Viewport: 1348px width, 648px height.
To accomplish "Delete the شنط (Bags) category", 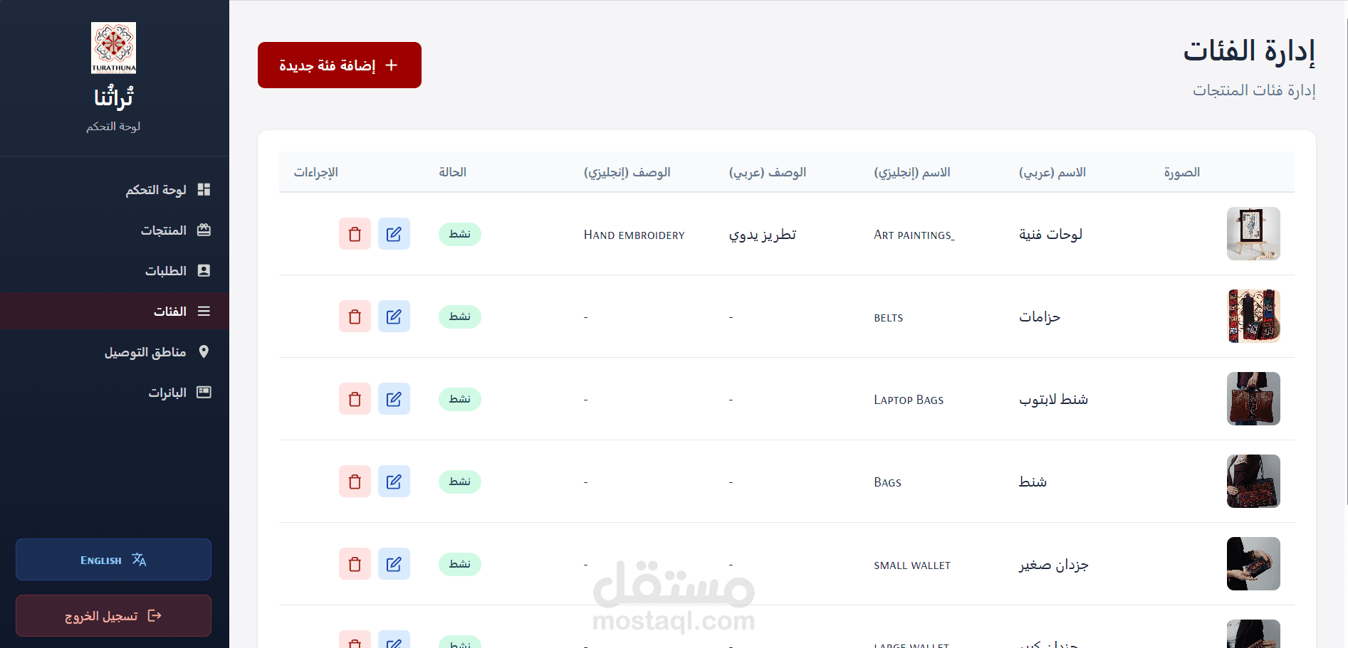I will pos(355,482).
